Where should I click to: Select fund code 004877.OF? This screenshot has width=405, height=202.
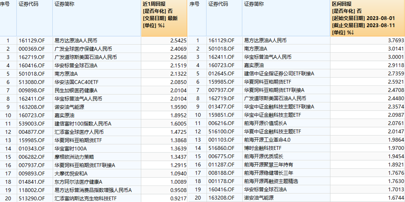click(32, 132)
